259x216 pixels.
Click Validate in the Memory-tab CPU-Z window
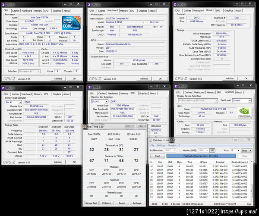coord(230,78)
